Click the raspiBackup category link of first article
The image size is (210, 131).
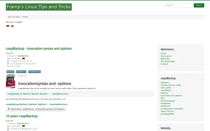point(23,56)
